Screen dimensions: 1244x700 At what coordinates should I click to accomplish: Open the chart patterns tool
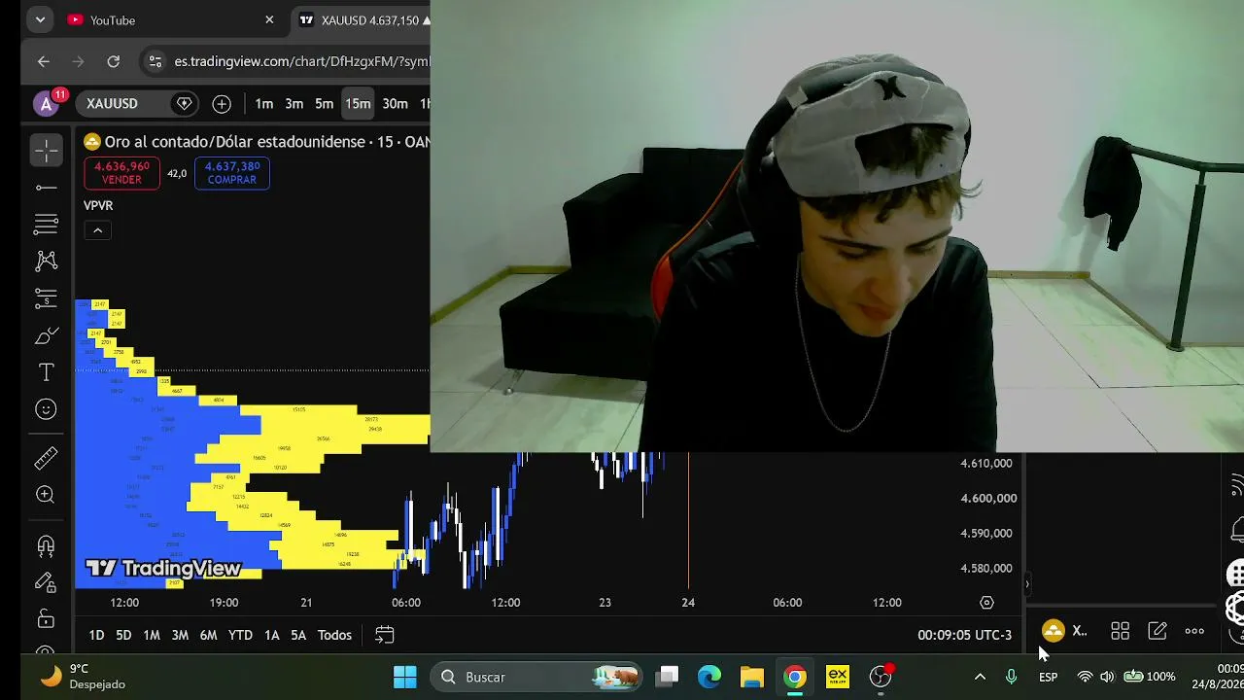tap(46, 261)
